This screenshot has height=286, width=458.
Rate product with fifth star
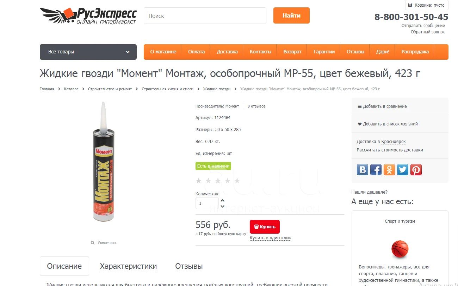click(x=237, y=181)
